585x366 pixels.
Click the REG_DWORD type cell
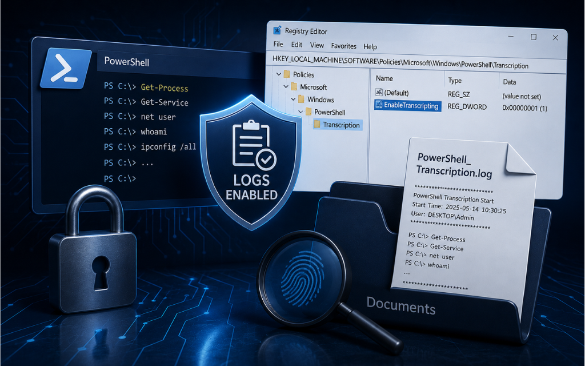point(467,106)
